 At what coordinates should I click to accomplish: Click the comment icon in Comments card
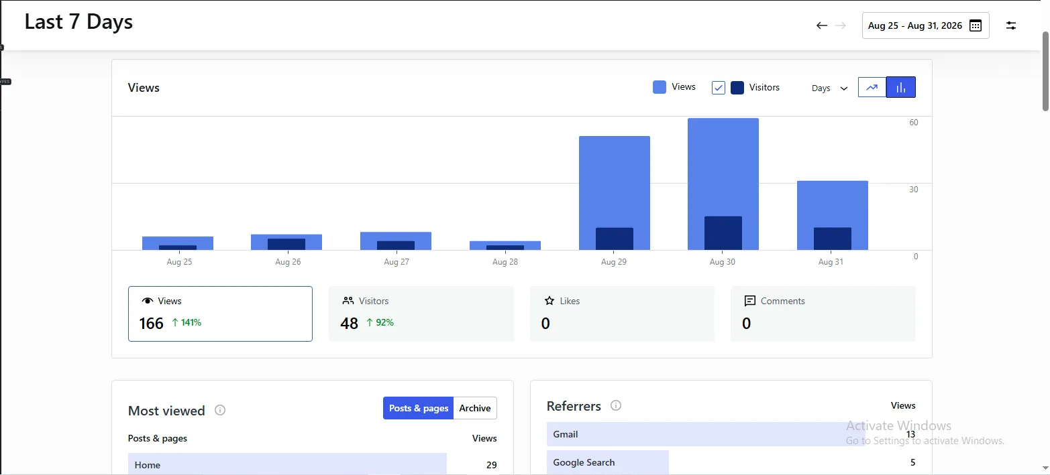[x=749, y=301]
